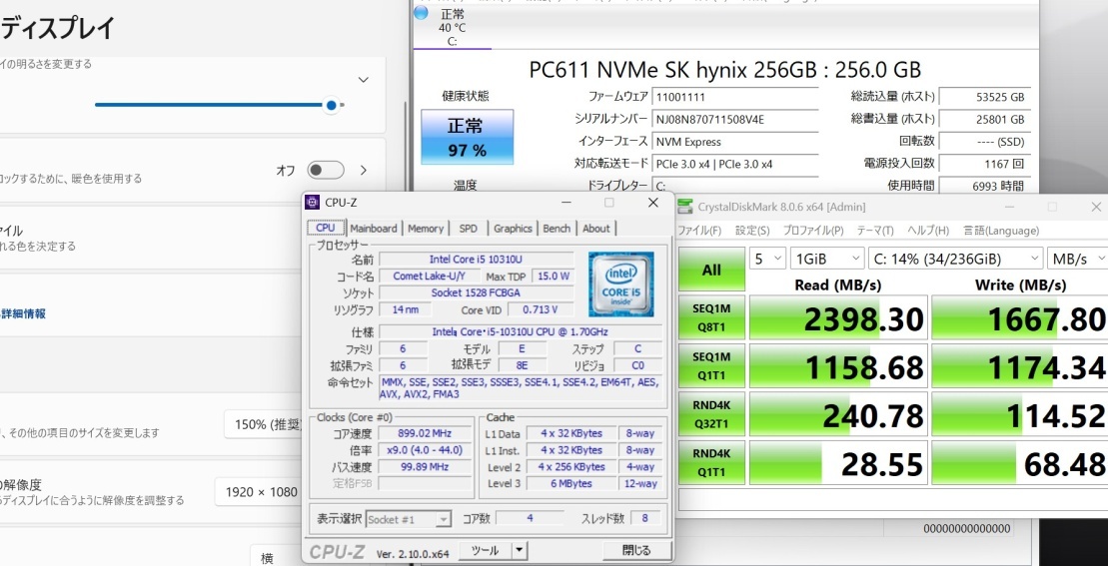Switch to the CPU tab in CPU-Z
This screenshot has width=1108, height=566.
pyautogui.click(x=326, y=228)
